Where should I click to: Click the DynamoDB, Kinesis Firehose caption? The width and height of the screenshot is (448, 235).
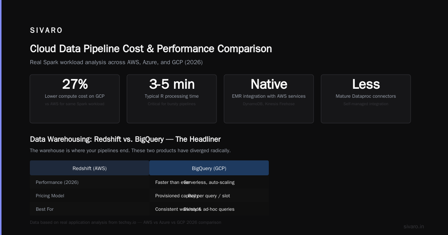click(x=269, y=104)
